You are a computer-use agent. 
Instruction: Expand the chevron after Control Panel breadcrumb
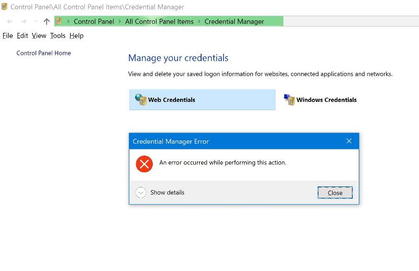pyautogui.click(x=119, y=21)
